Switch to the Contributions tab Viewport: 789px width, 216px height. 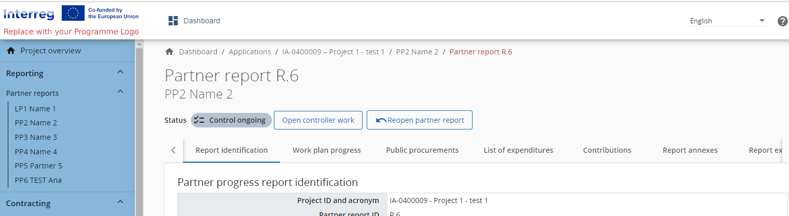pyautogui.click(x=607, y=150)
